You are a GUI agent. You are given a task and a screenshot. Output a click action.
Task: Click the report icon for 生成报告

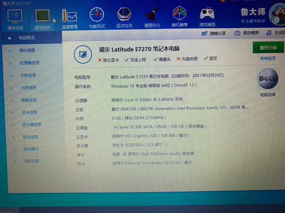[269, 33]
